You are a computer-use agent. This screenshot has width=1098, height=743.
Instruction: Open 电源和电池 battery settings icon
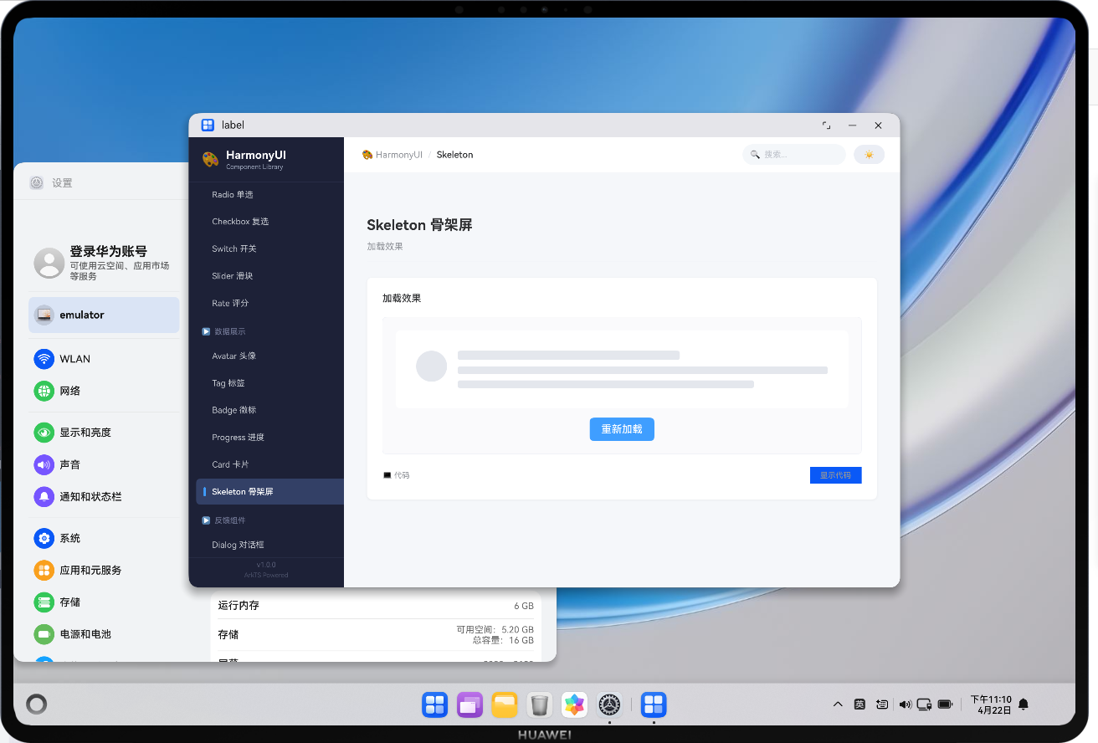tap(44, 633)
